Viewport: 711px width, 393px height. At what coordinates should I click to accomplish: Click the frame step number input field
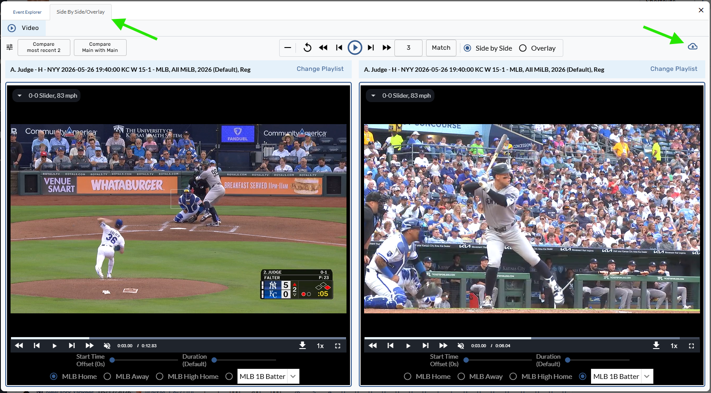(408, 48)
